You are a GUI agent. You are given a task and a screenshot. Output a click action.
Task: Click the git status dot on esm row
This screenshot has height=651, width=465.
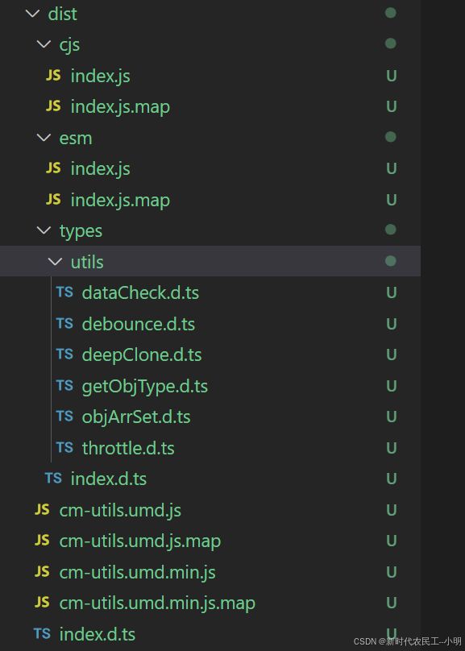(390, 137)
